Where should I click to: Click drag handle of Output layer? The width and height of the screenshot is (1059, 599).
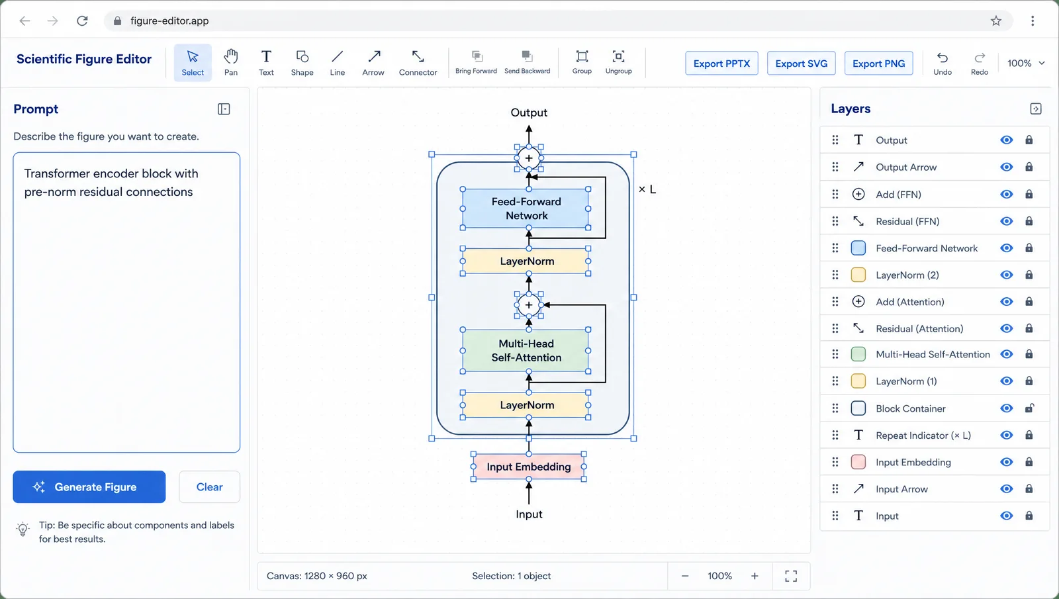click(x=835, y=140)
